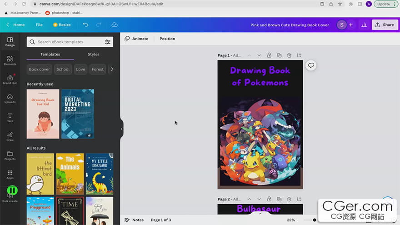Open Bulk create in sidebar
The width and height of the screenshot is (400, 225).
[10, 198]
